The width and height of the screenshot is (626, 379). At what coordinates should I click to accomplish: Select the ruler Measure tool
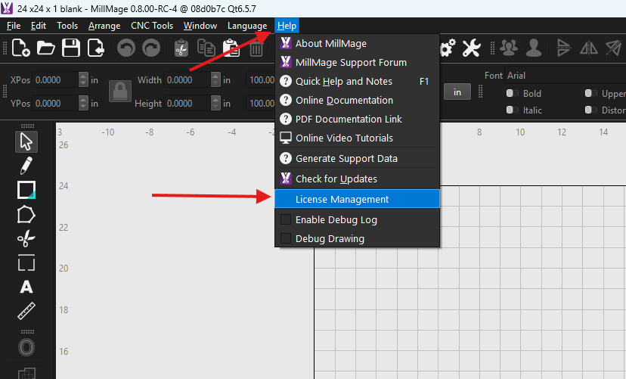pyautogui.click(x=26, y=311)
